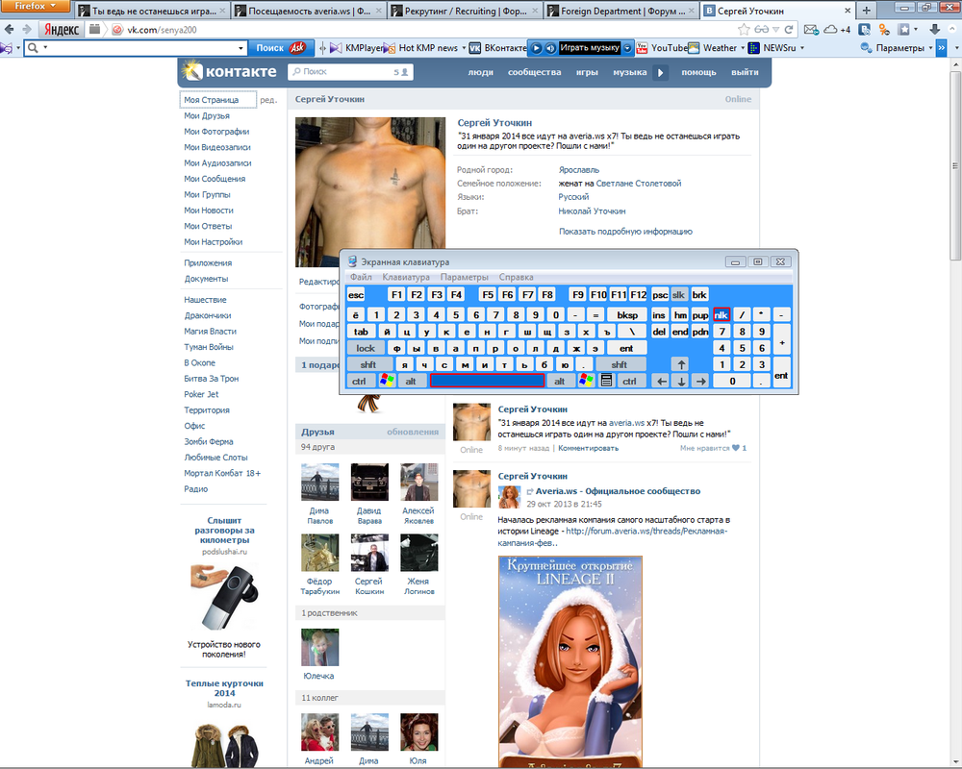The height and width of the screenshot is (769, 962).
Task: Open the Клавиатура menu in on-screen keyboard
Action: coord(405,277)
